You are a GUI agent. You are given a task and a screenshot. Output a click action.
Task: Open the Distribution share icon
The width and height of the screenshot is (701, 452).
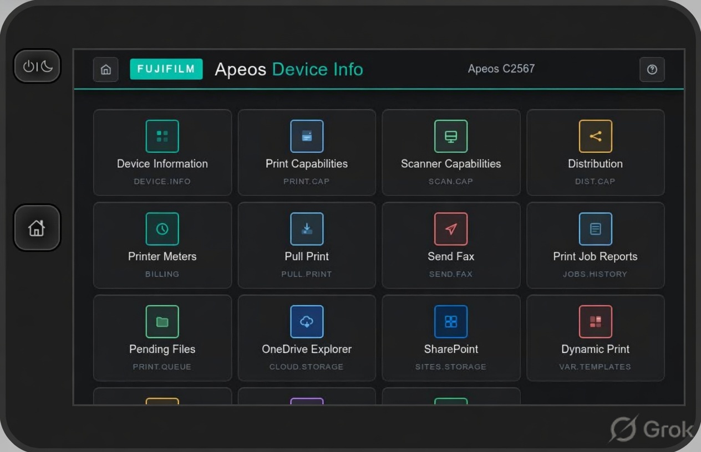(596, 136)
